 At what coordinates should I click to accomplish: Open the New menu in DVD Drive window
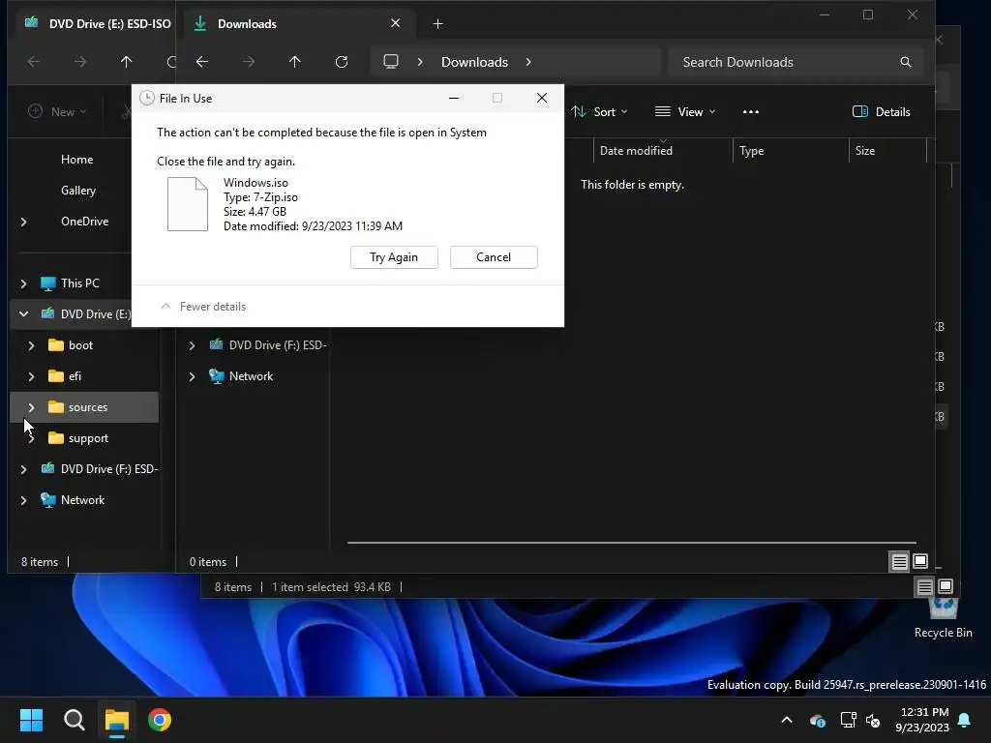point(57,112)
